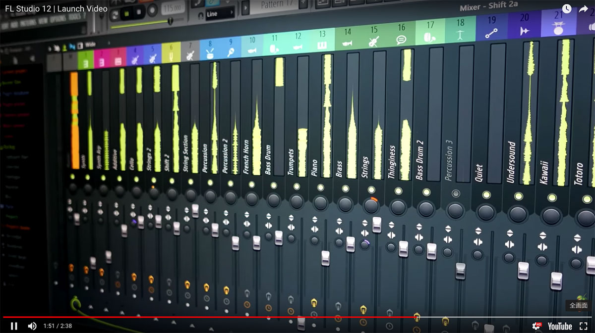Toggle the Quiet track mute LED
595x333 pixels.
(x=486, y=195)
